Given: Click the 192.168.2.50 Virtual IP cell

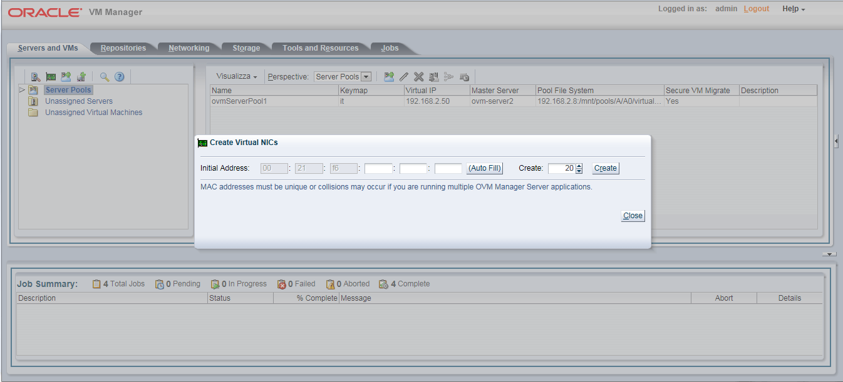Looking at the screenshot, I should tap(437, 101).
